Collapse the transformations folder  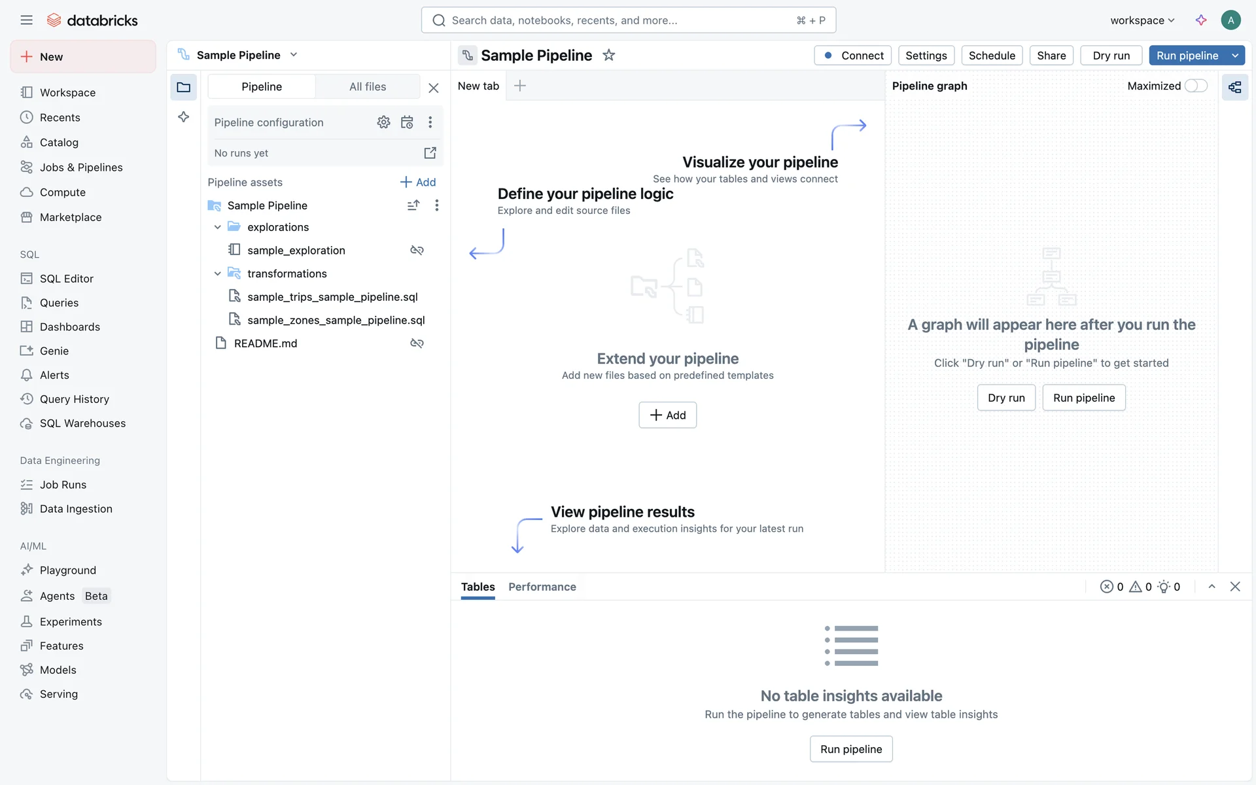[218, 273]
